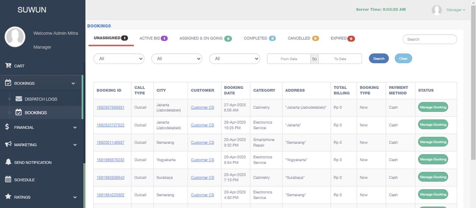Open the Cancelled bookings tab
The height and width of the screenshot is (208, 476).
[303, 39]
